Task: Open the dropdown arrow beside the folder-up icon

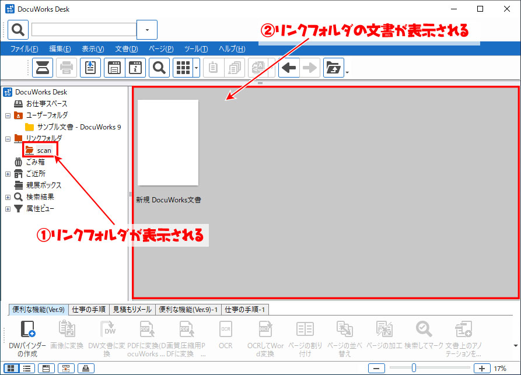Action: (x=347, y=72)
